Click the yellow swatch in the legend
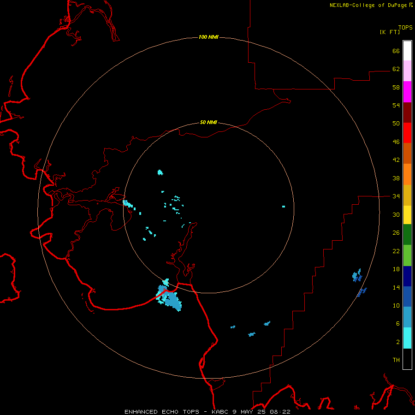The height and width of the screenshot is (415, 415). coord(407,215)
